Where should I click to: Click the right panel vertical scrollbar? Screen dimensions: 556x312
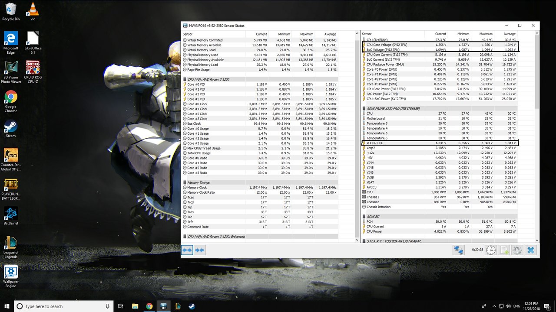(x=536, y=137)
